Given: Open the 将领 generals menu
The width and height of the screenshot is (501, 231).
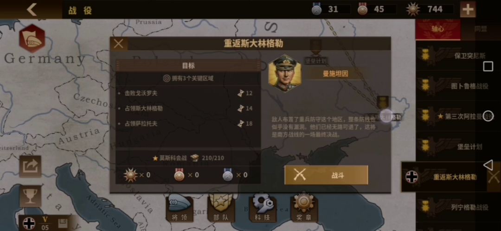Looking at the screenshot, I should point(179,208).
